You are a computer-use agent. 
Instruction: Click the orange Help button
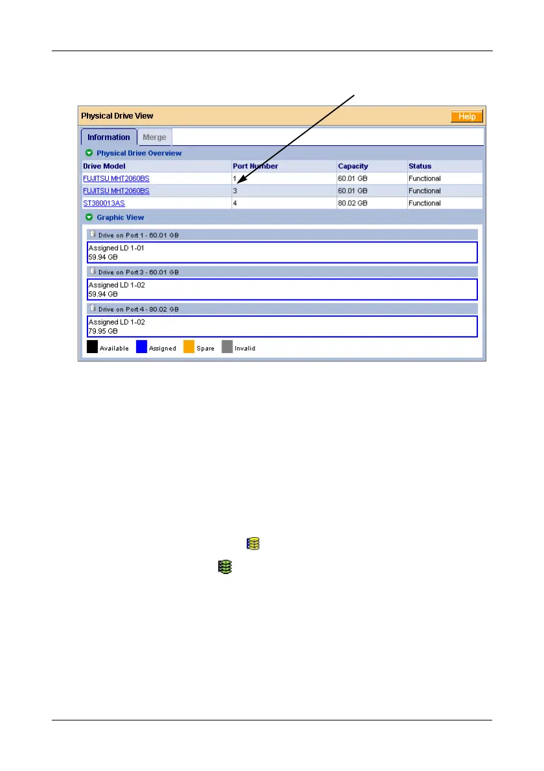click(467, 117)
